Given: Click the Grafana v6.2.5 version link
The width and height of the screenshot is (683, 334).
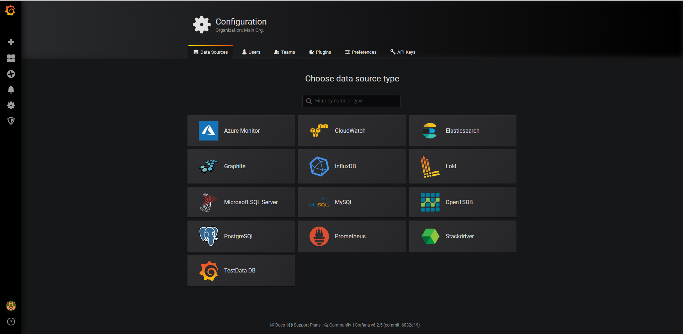Looking at the screenshot, I should coord(387,325).
